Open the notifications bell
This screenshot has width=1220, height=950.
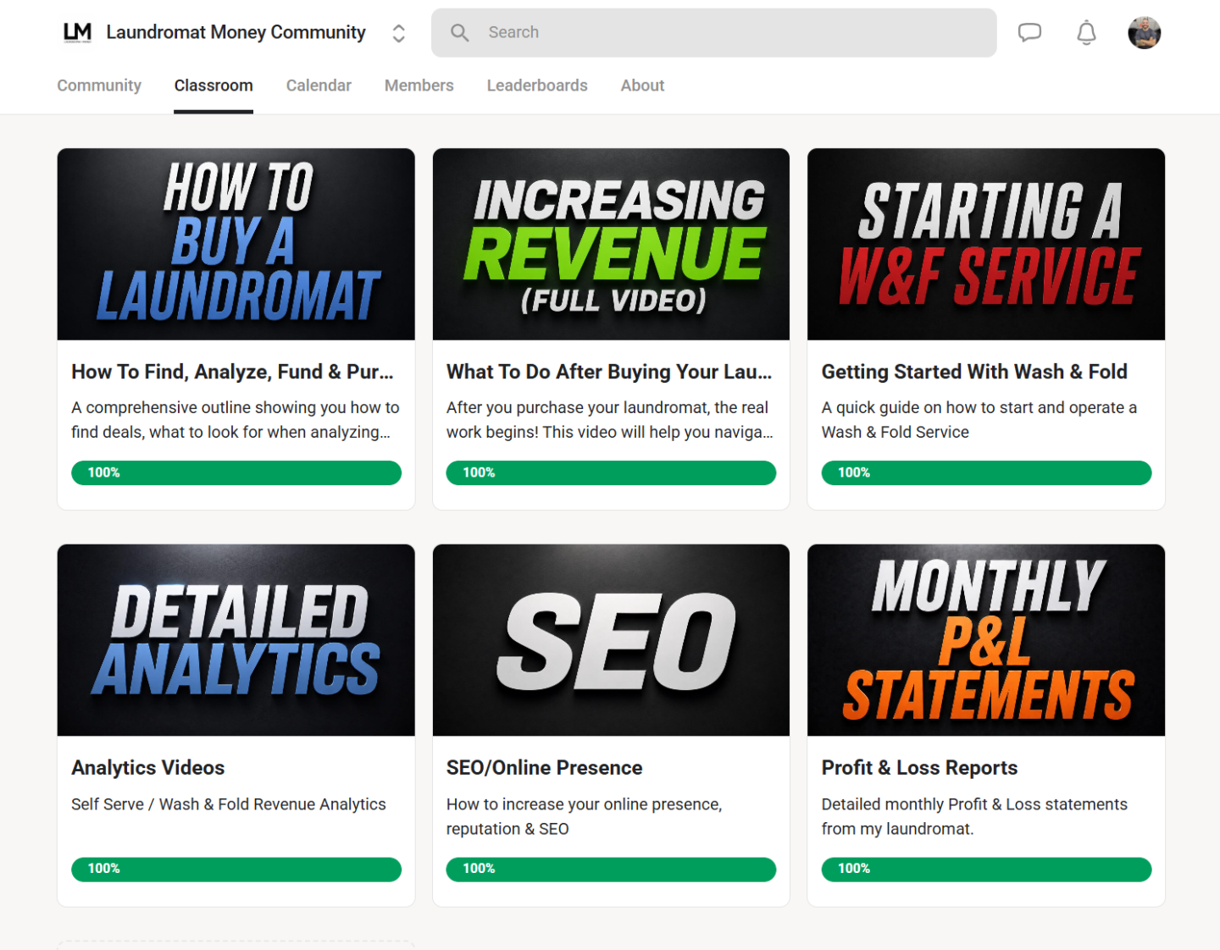point(1086,33)
